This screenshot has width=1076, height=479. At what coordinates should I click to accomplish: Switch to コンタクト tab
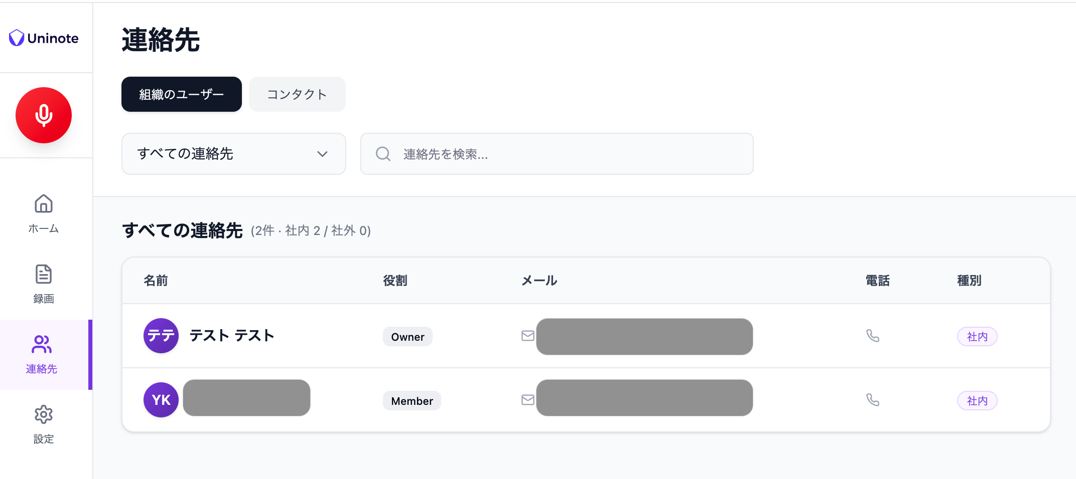click(x=297, y=94)
